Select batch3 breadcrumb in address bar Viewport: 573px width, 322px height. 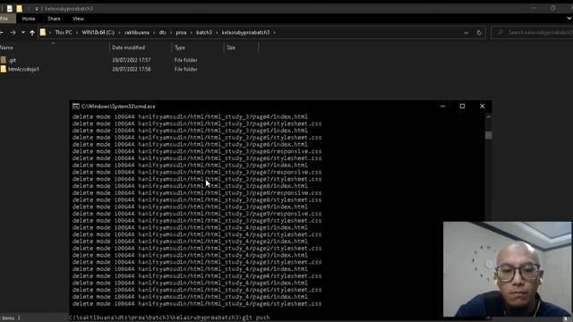point(204,32)
